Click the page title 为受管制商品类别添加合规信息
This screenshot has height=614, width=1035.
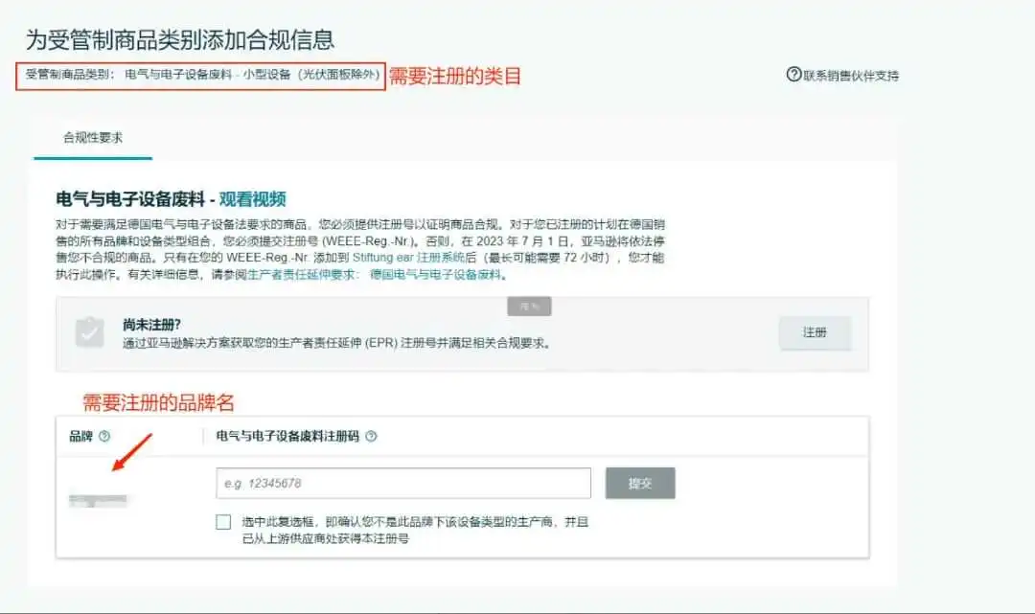click(180, 39)
